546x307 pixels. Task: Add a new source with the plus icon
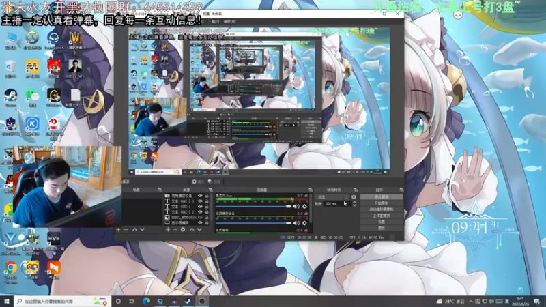click(168, 230)
